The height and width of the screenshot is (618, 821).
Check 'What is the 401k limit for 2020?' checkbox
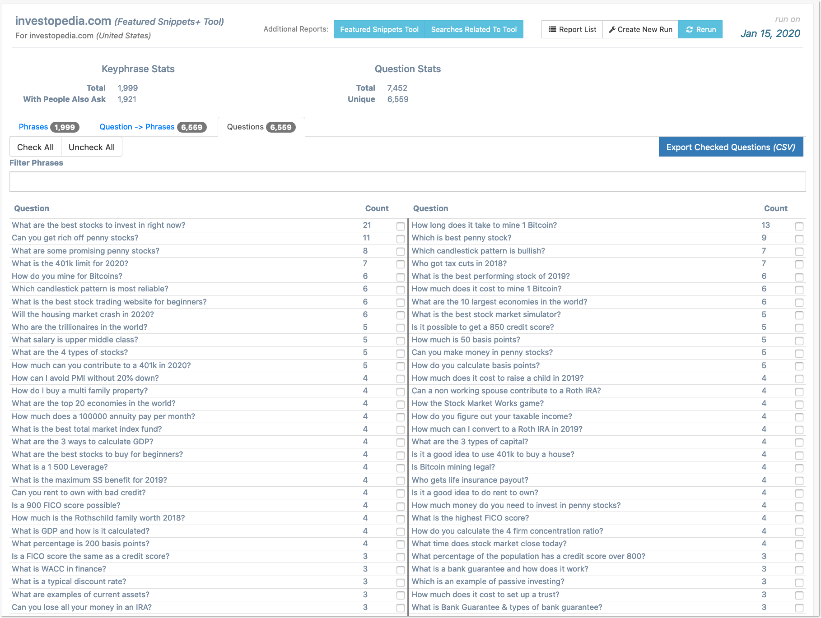401,264
